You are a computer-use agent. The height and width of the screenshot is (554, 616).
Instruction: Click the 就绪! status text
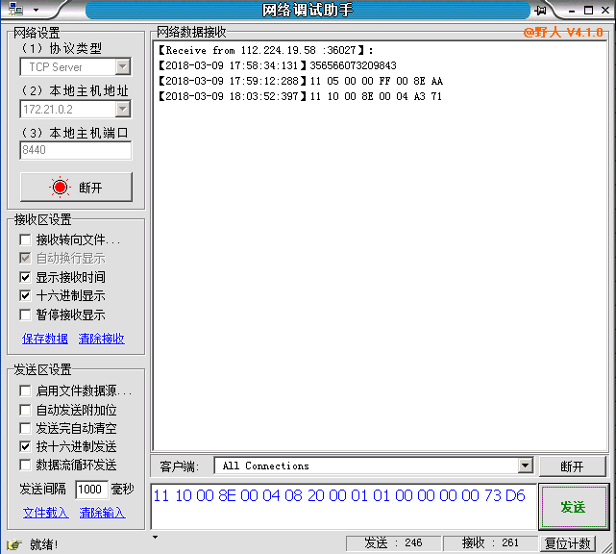click(43, 544)
